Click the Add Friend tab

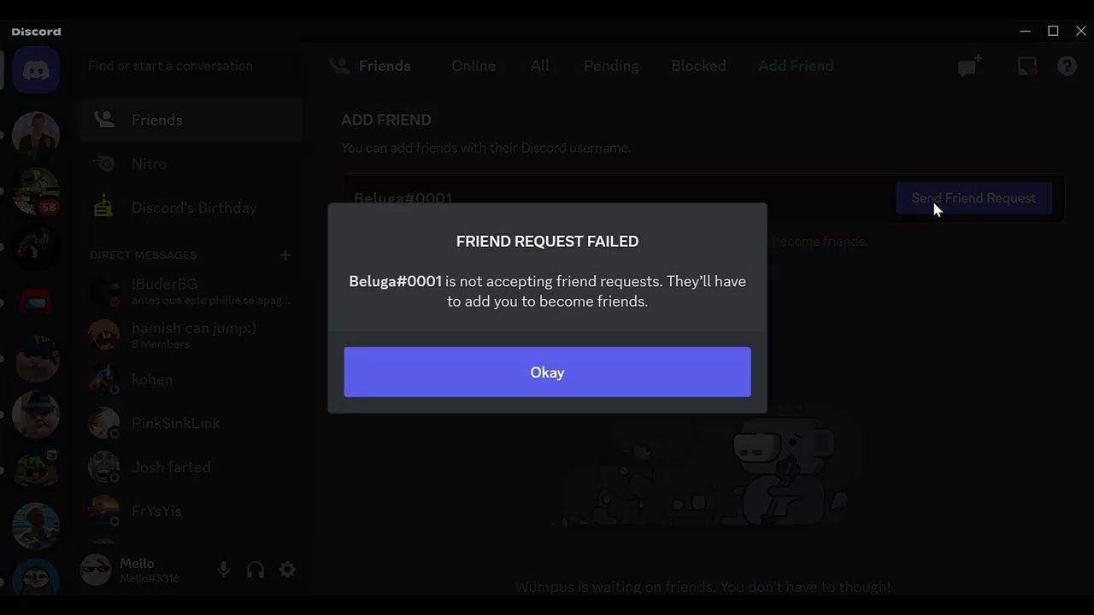796,66
